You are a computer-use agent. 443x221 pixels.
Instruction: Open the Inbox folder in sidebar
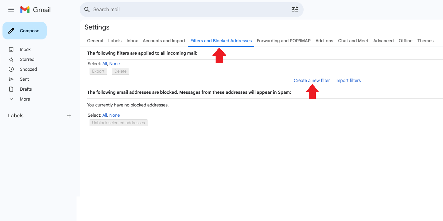pos(25,49)
